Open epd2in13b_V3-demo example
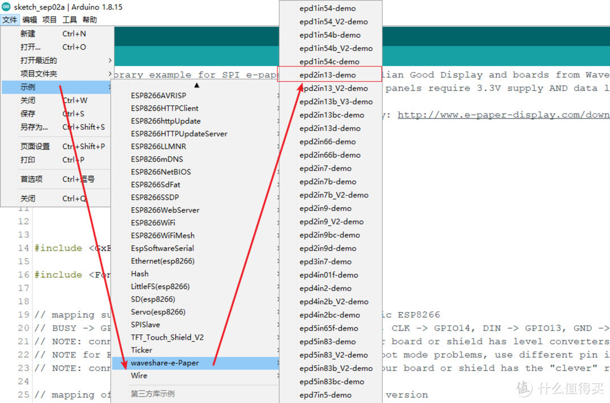This screenshot has height=403, width=610. pos(330,102)
